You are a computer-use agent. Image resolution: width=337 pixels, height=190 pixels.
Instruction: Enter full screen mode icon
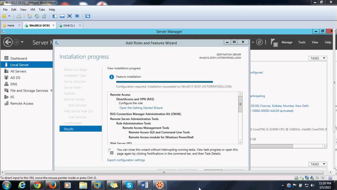70,16
